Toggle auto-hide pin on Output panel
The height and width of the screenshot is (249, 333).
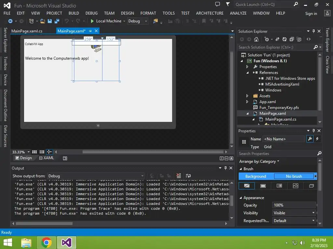[x=225, y=168]
